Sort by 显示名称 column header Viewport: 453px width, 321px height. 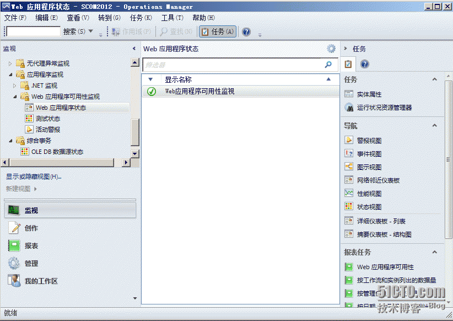(178, 79)
